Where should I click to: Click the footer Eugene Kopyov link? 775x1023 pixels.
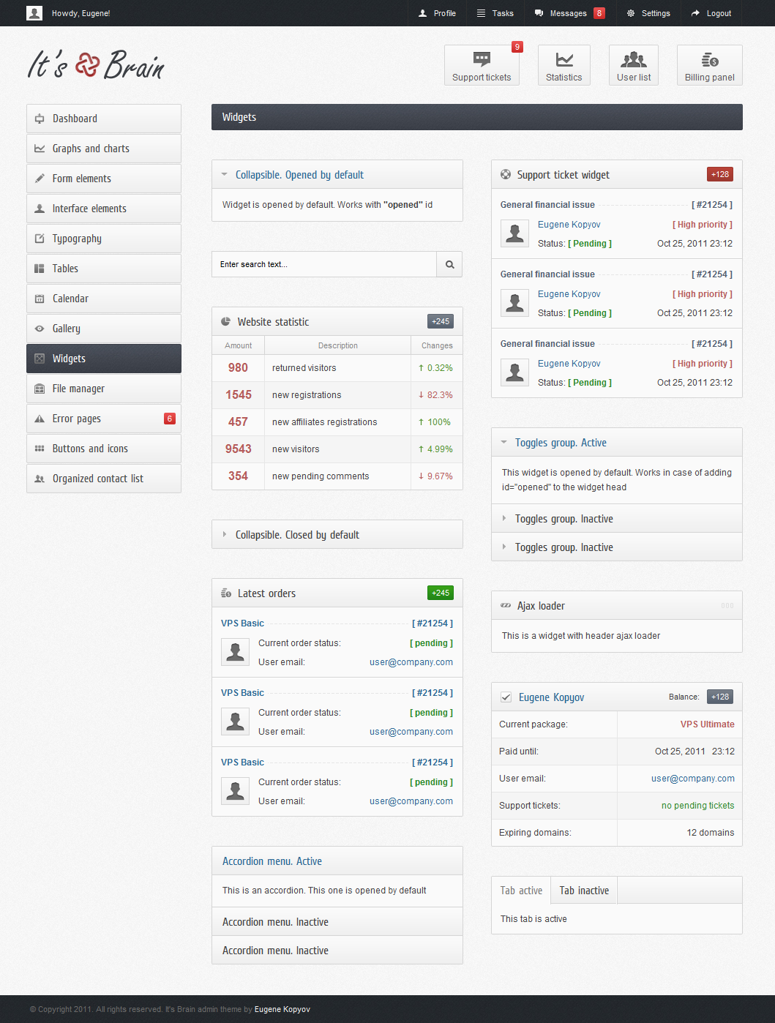(x=282, y=1009)
